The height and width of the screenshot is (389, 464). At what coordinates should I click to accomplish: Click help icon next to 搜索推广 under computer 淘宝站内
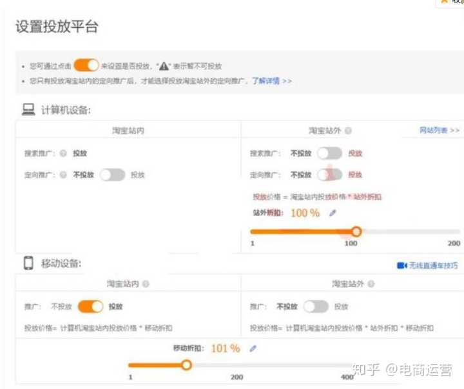[x=63, y=154]
